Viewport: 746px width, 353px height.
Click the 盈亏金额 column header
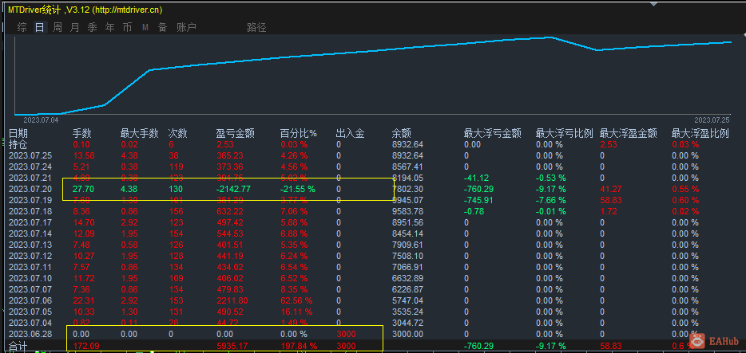coord(236,134)
